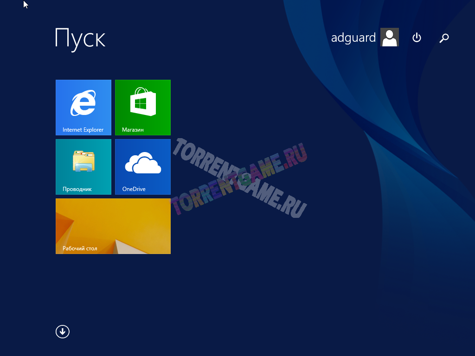Screen dimensions: 475x356
Task: Open the adguard account name menu
Action: [x=353, y=38]
